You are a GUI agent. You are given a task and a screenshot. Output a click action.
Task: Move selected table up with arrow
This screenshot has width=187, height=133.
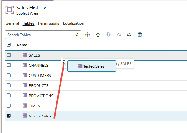98,35
